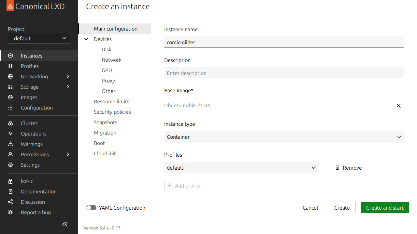Open the Instance type Container dropdown
Screen dimensions: 417x234
coord(284,137)
